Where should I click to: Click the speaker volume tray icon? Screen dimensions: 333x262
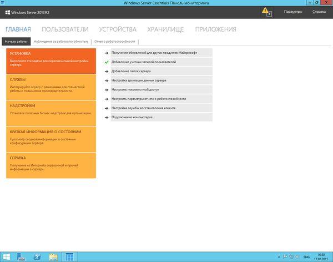coord(297,257)
